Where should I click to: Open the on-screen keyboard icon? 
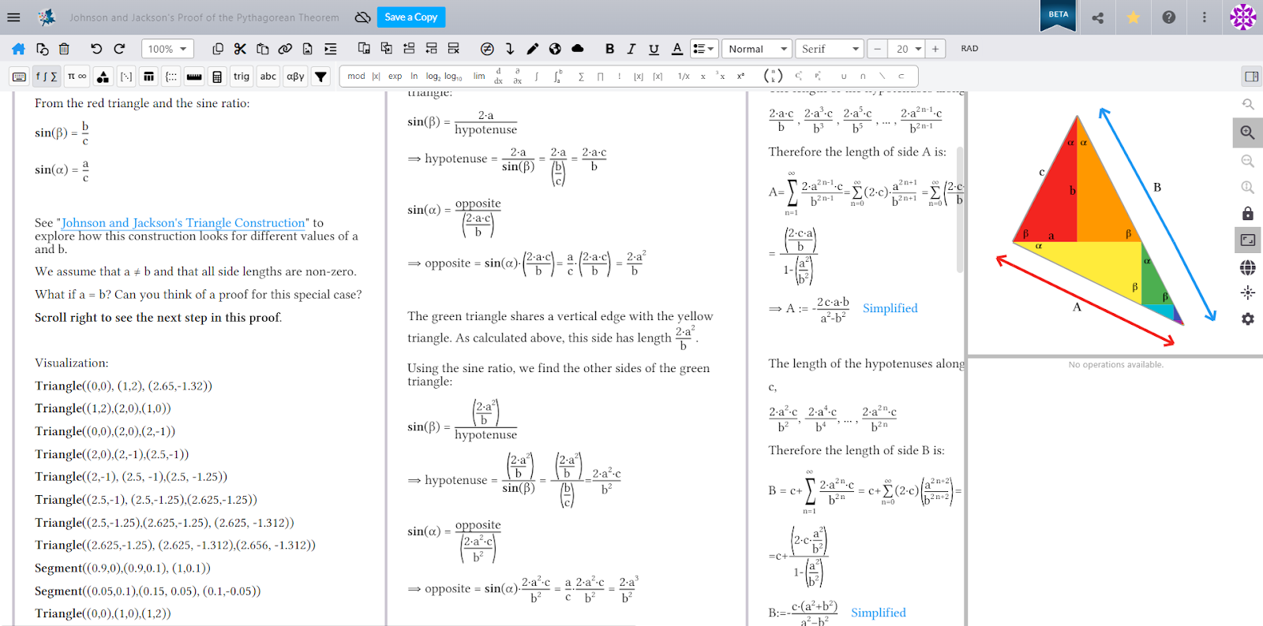tap(20, 76)
